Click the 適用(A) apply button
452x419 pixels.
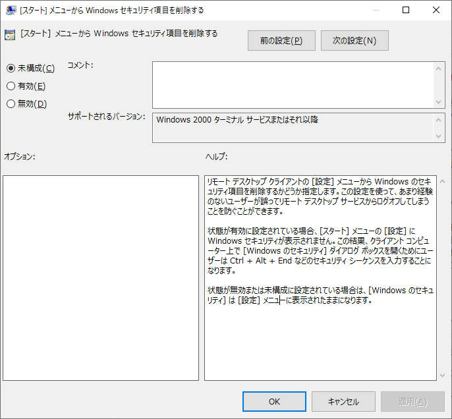click(x=412, y=401)
